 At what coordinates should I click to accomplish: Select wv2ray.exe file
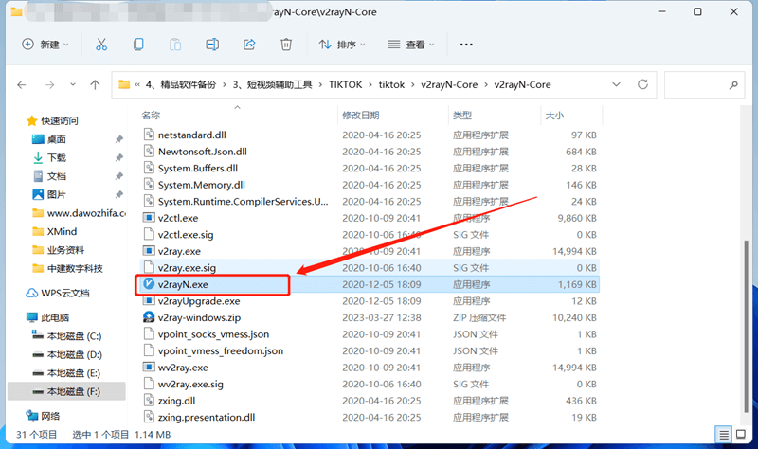click(x=183, y=368)
